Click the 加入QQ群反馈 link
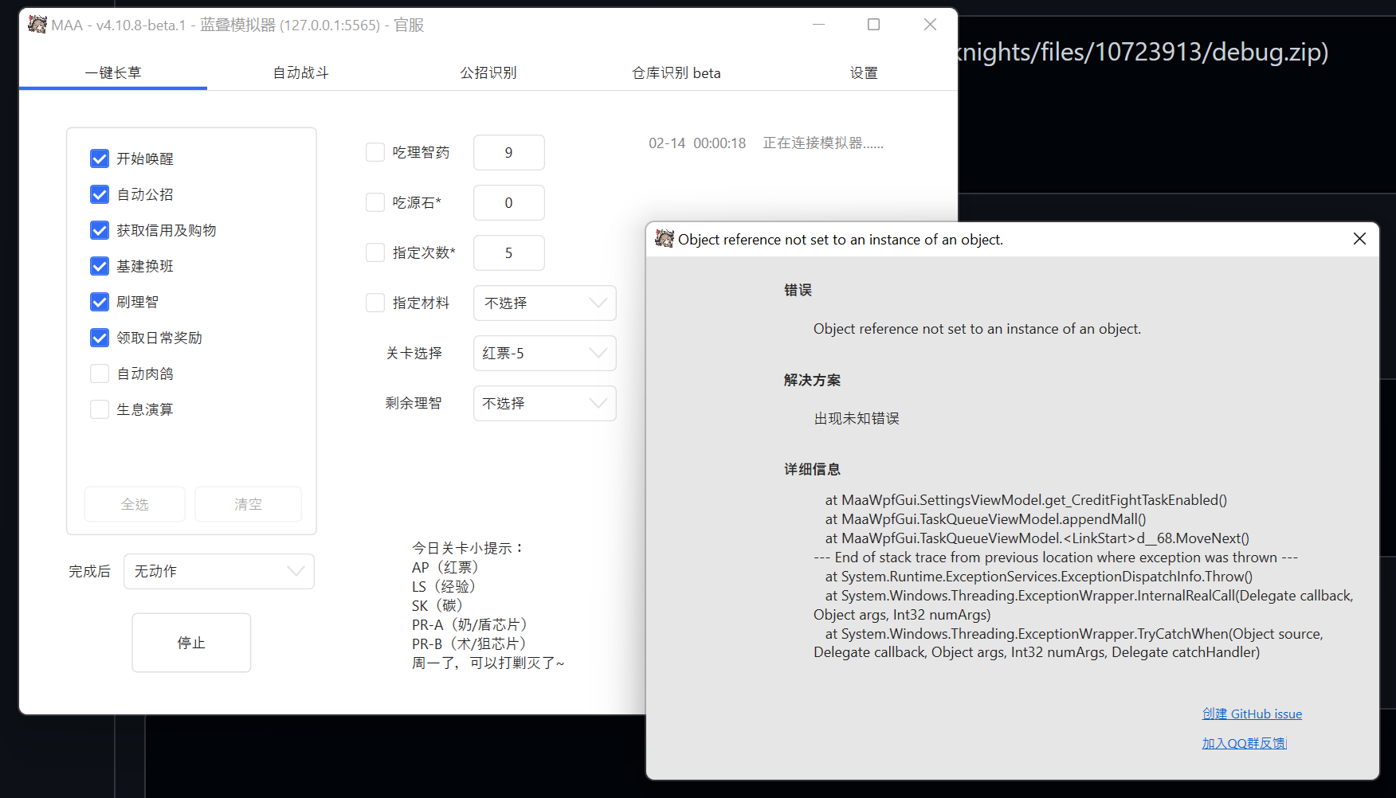The width and height of the screenshot is (1396, 798). point(1244,742)
